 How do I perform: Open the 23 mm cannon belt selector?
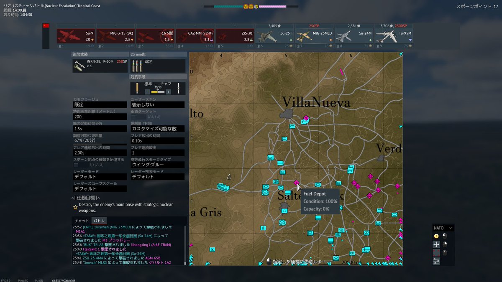[158, 66]
